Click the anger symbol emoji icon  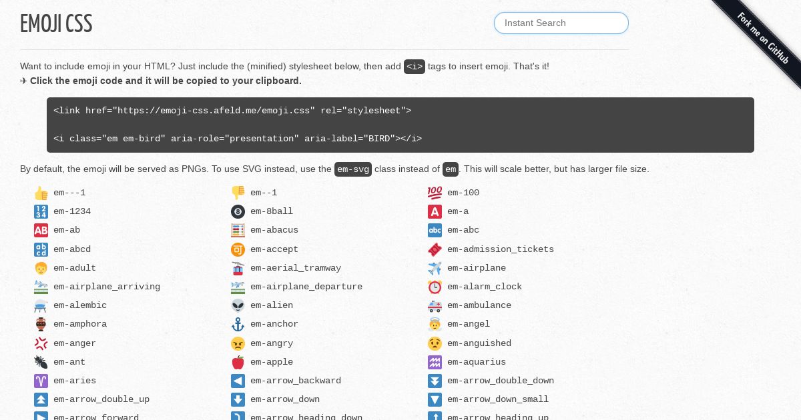[41, 343]
